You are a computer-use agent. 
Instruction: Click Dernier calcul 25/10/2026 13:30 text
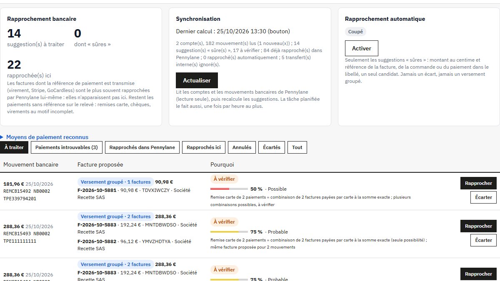(x=233, y=31)
